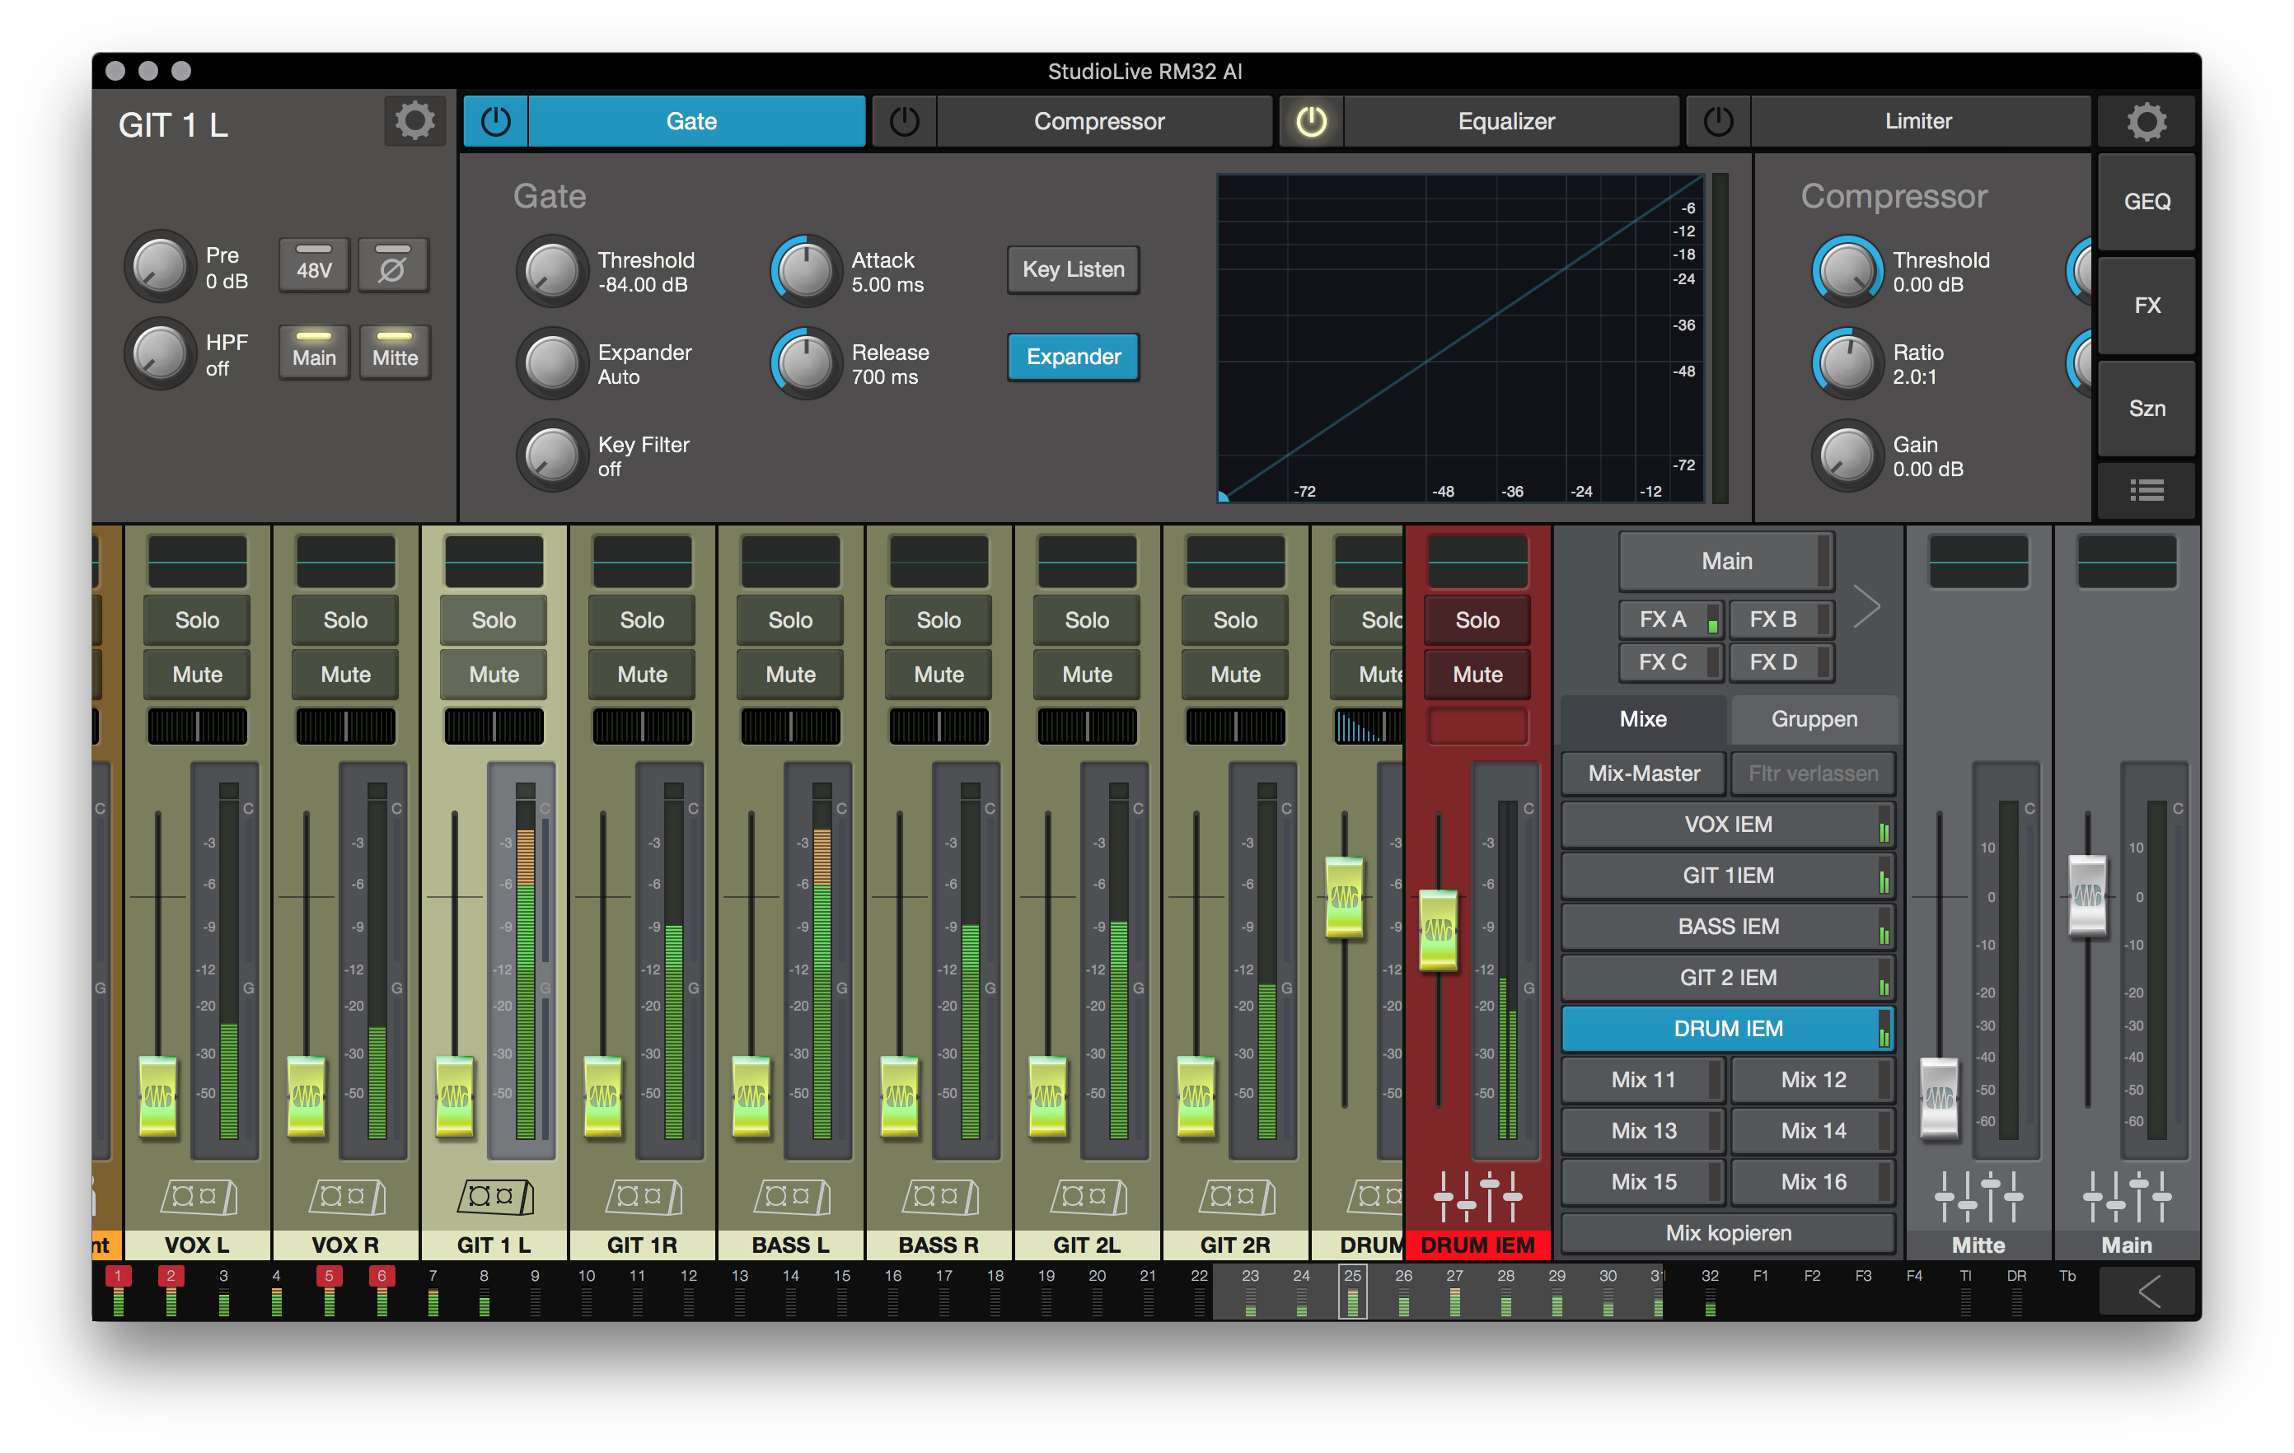Click the HPF knob

pyautogui.click(x=160, y=353)
